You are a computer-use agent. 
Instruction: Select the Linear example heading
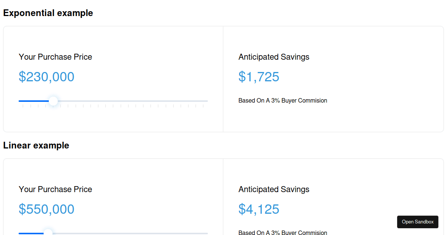pos(36,145)
